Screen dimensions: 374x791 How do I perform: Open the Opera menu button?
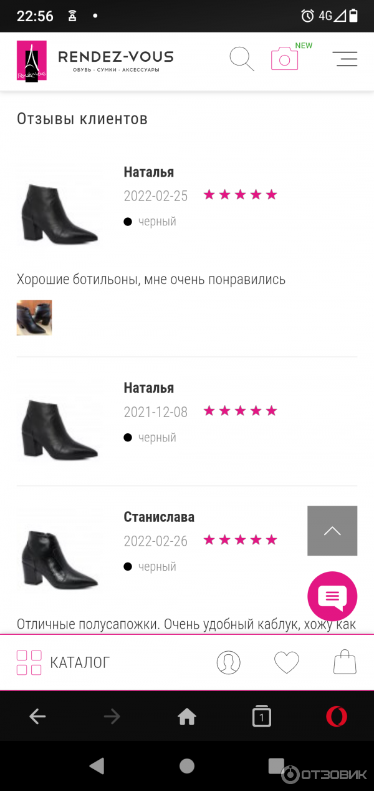[337, 716]
